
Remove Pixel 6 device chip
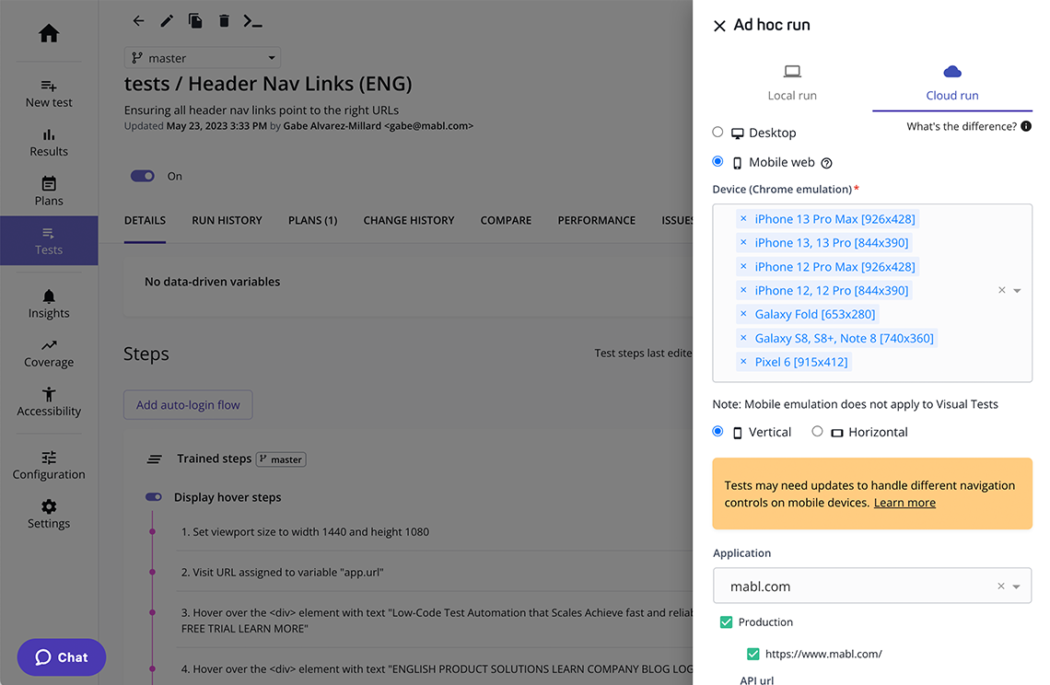point(743,362)
